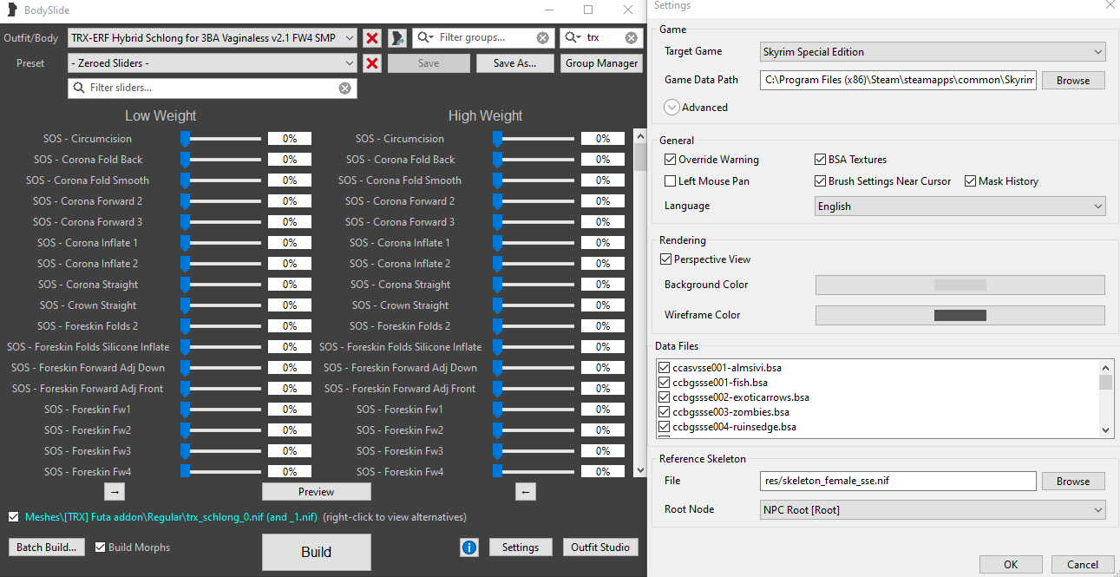Click the trx_schlong_0.nif output path text
This screenshot has width=1120, height=577.
pos(172,517)
